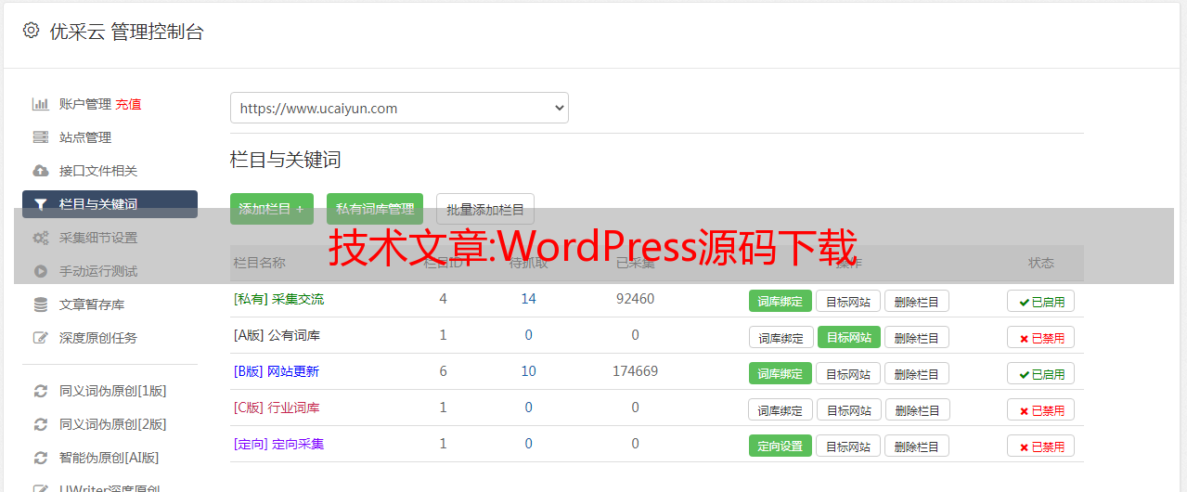Click 删除栏目 for 采集交流 row
This screenshot has height=492, width=1187.
point(917,301)
